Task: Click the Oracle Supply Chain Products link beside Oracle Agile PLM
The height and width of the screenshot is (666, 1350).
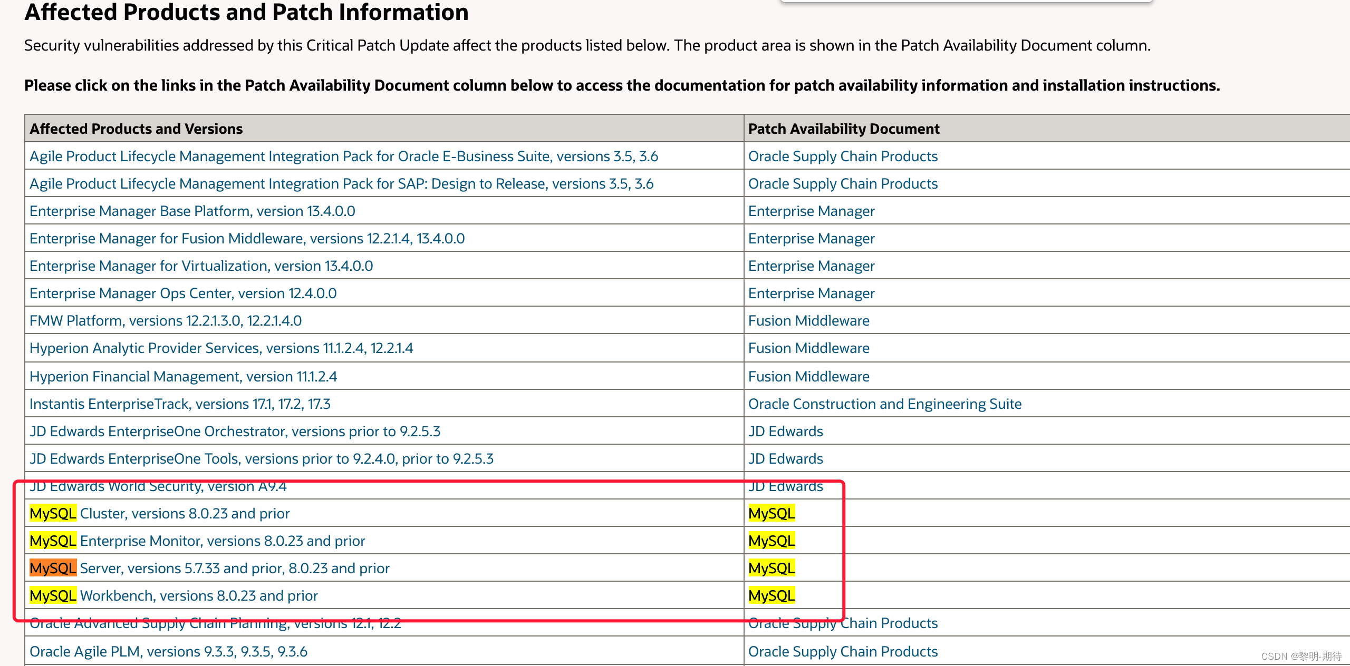Action: (x=842, y=651)
